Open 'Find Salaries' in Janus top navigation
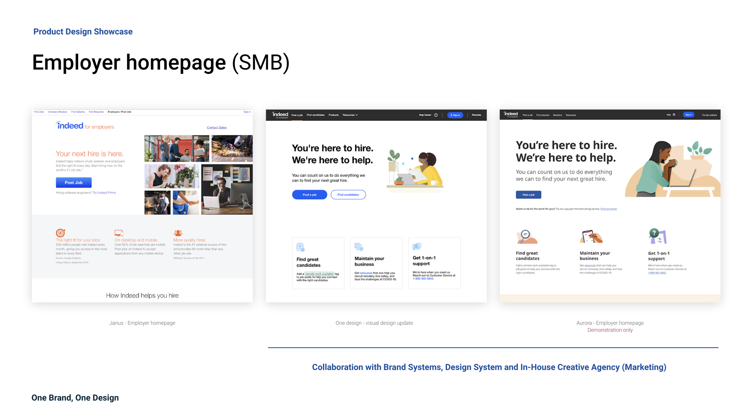 (x=78, y=112)
